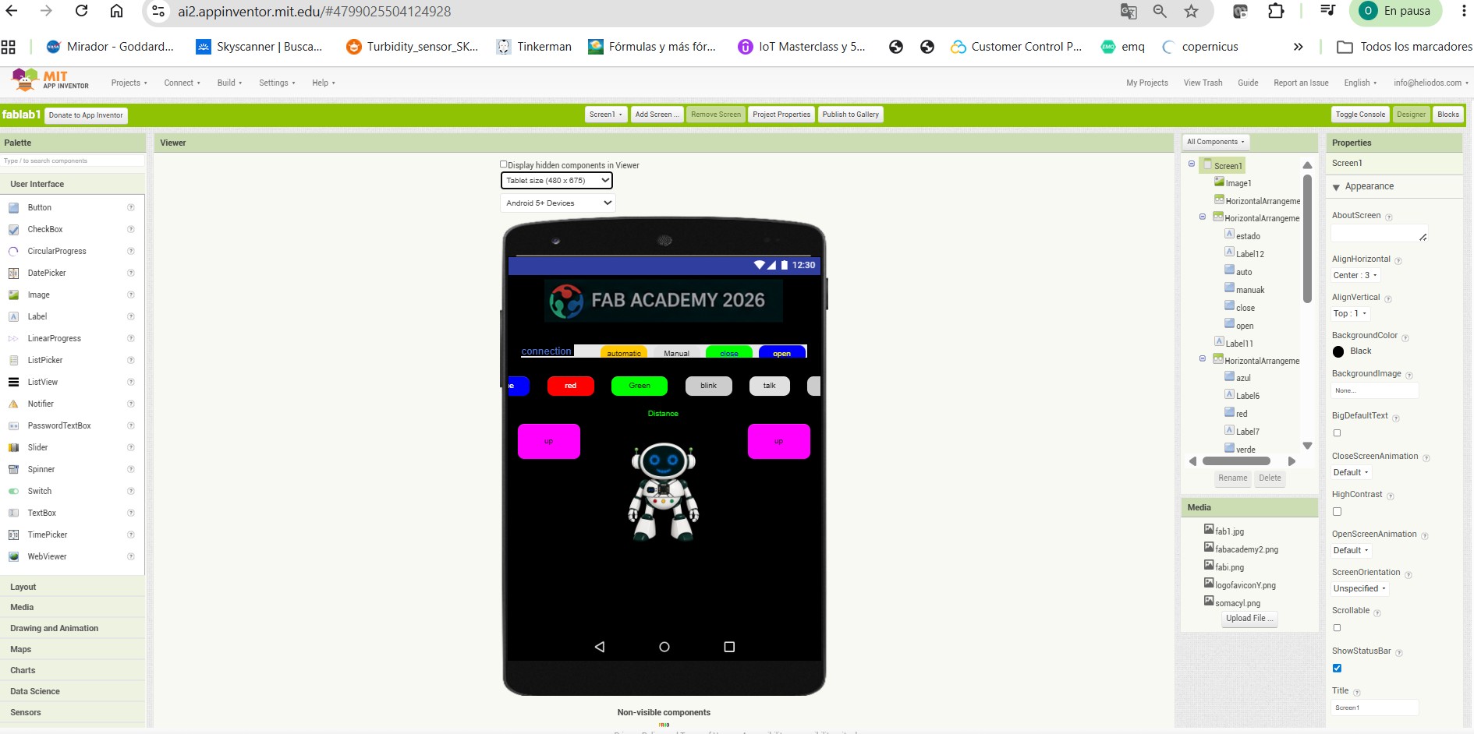This screenshot has height=734, width=1474.
Task: Select the TimePicker palette icon
Action: [13, 535]
